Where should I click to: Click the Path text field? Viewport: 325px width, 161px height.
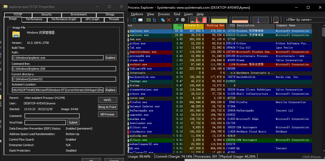58,58
